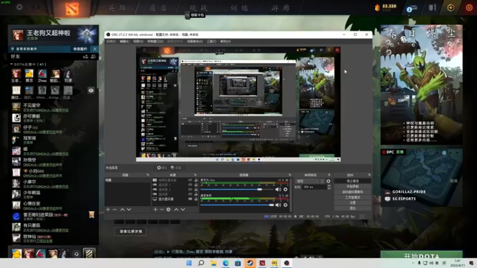Click the 审查案件 button
This screenshot has height=268, width=477.
click(x=80, y=49)
